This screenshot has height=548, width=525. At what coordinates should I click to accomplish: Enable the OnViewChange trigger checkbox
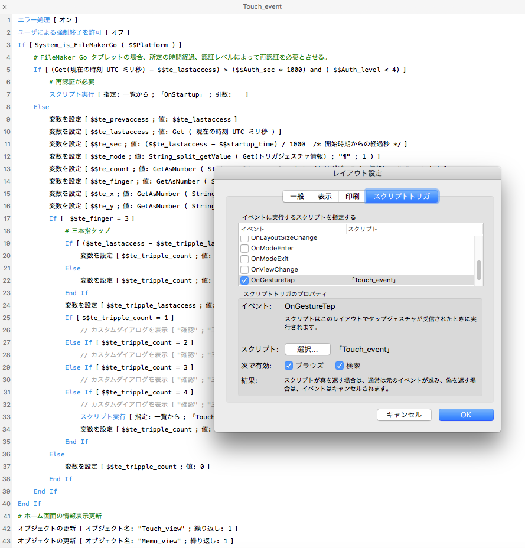pyautogui.click(x=244, y=270)
